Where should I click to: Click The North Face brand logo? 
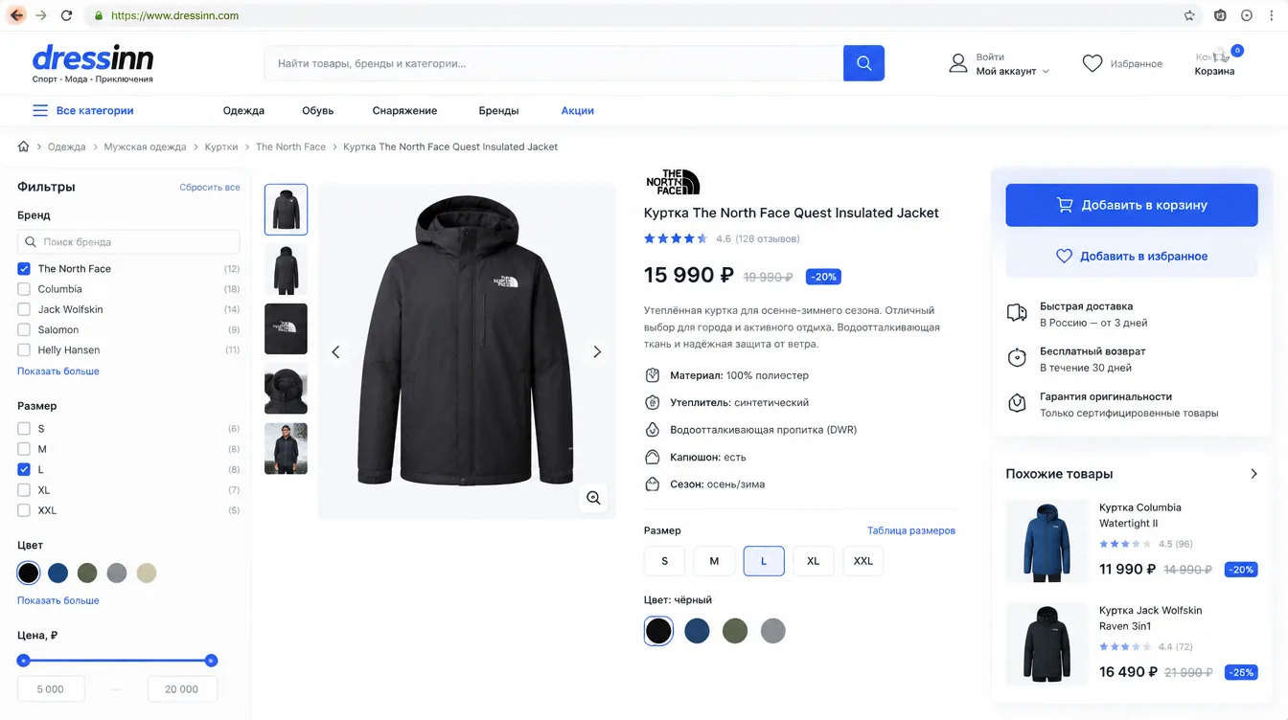(673, 182)
